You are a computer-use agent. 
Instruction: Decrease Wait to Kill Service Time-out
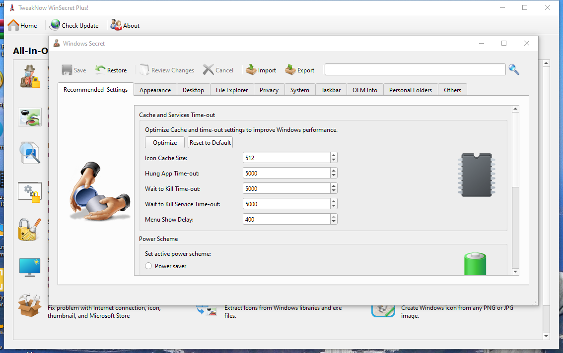[x=334, y=207]
